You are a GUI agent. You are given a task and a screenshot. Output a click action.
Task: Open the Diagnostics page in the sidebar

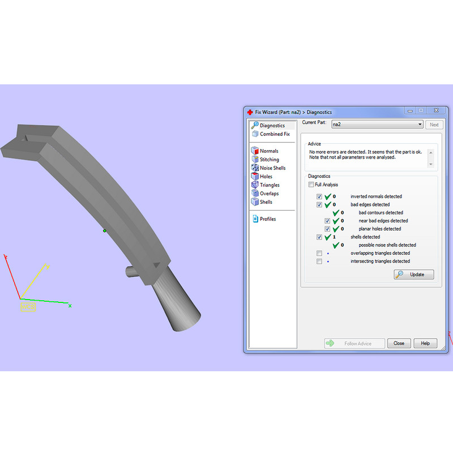[x=272, y=126]
